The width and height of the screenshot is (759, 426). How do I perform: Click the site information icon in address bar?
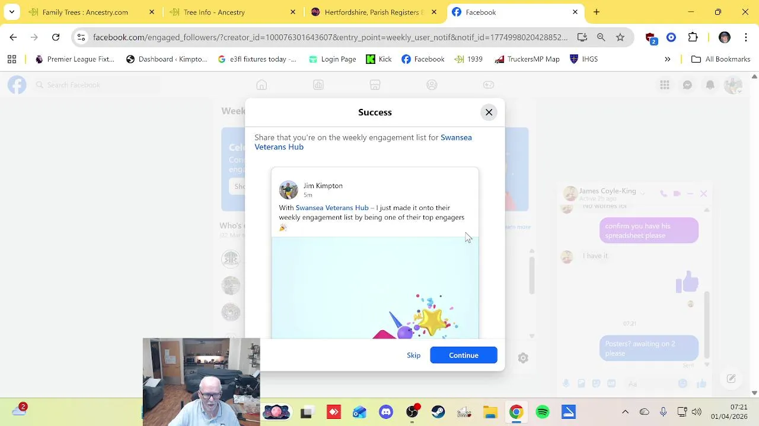(81, 37)
